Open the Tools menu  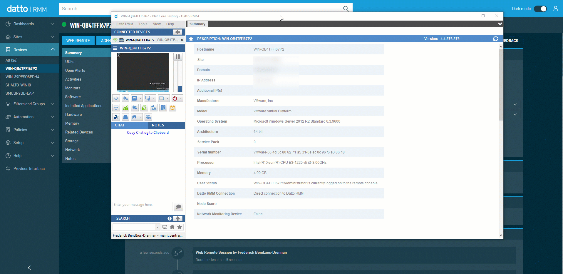[x=143, y=24]
